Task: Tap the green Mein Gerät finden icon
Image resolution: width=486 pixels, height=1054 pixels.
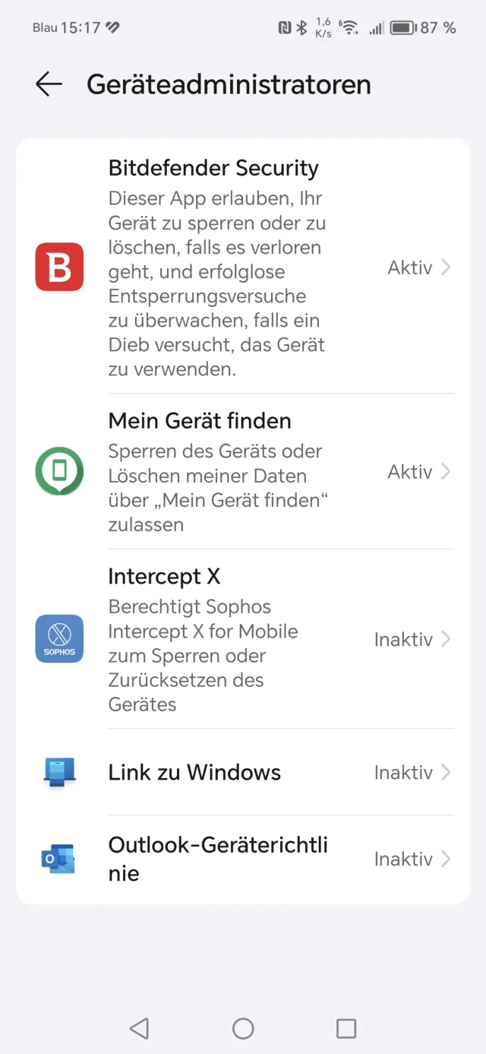Action: (x=59, y=471)
